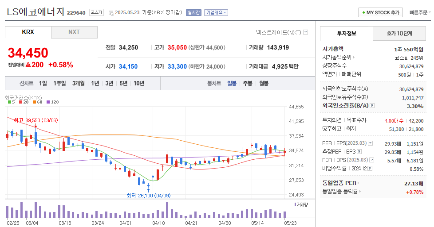The width and height of the screenshot is (434, 227).
Task: Select 1년 line chart period
Action: tap(95, 83)
